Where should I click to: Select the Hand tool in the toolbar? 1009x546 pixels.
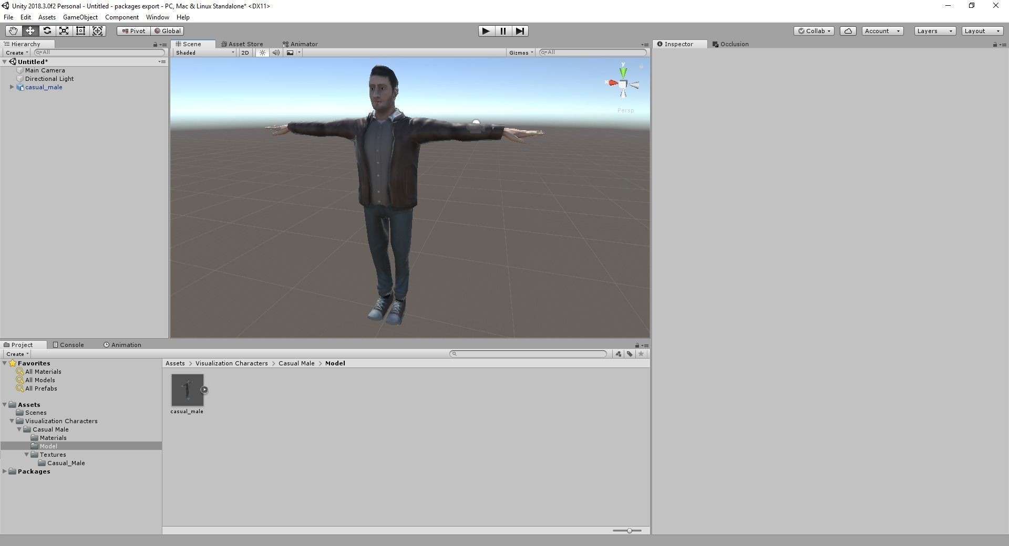pos(13,30)
